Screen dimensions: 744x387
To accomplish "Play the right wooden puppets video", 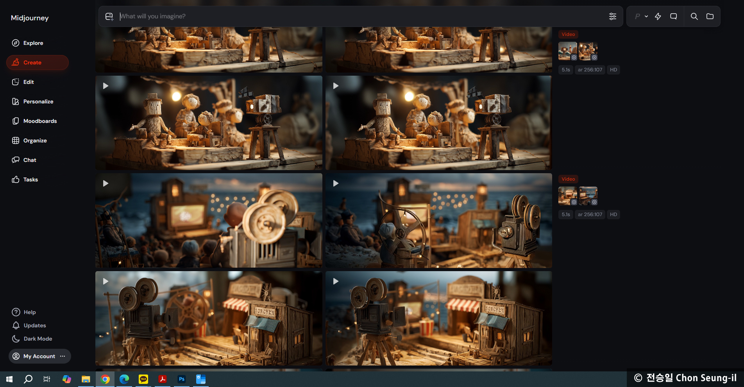I will click(x=439, y=123).
